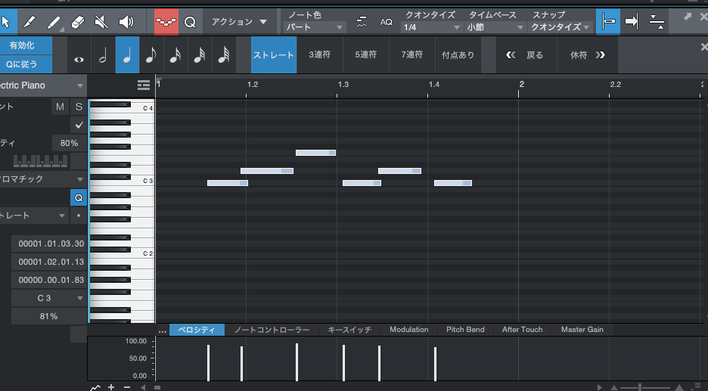The height and width of the screenshot is (391, 708).
Task: Click the dot button beside ストレート dropdown
Action: click(79, 216)
